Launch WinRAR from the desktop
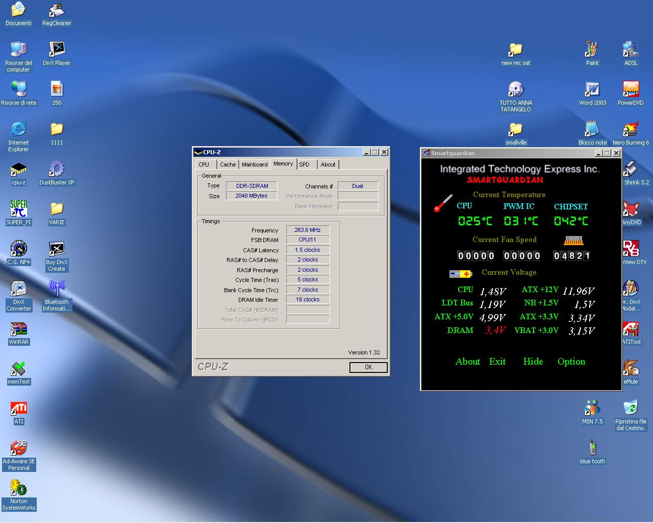This screenshot has height=523, width=653. click(x=18, y=332)
